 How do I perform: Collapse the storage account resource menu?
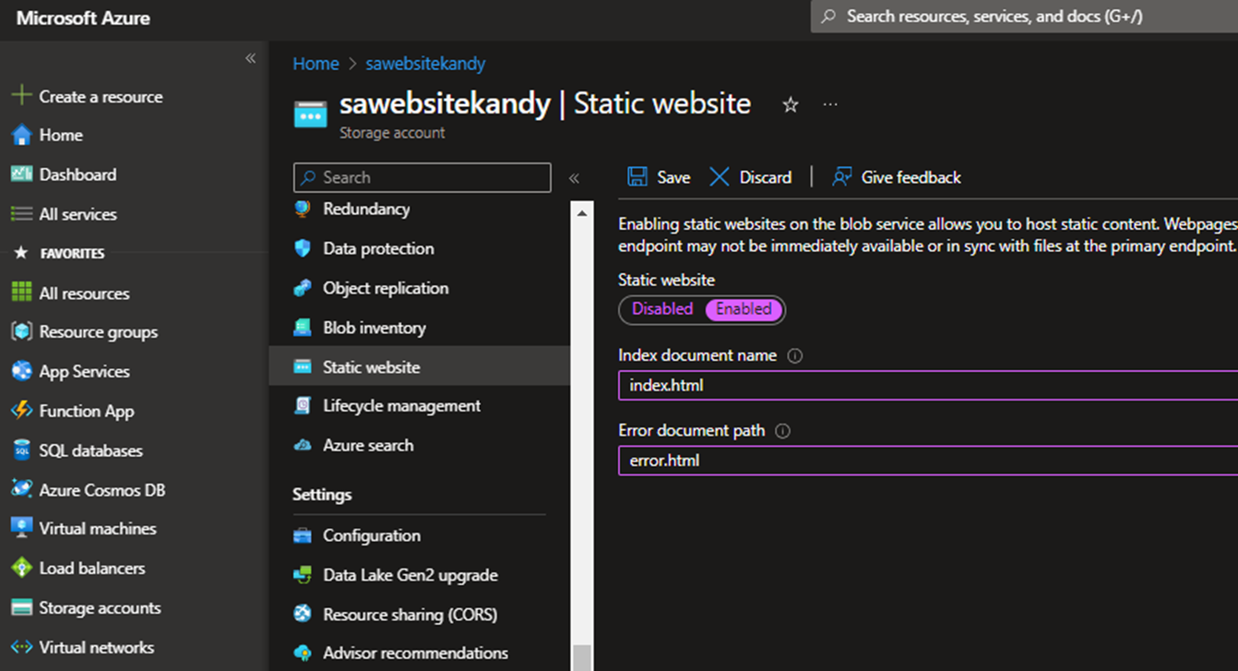tap(574, 178)
